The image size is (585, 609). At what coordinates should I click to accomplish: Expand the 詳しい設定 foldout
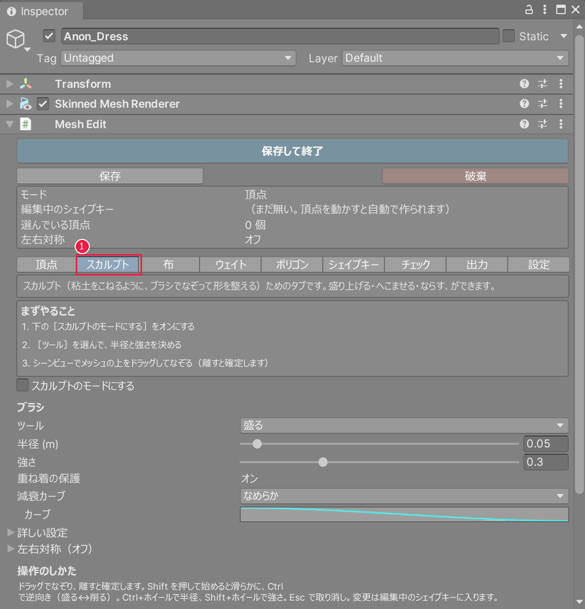10,533
